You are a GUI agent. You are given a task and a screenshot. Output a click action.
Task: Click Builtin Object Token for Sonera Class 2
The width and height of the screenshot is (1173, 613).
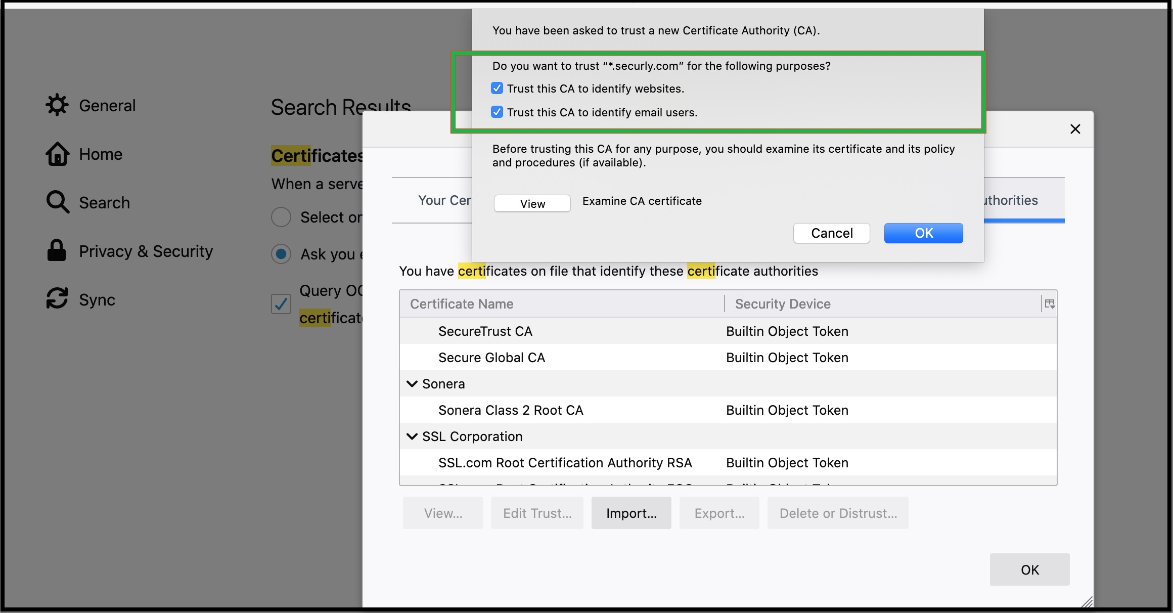(787, 410)
